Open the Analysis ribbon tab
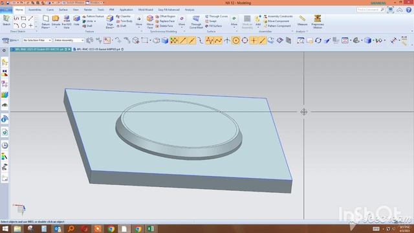Viewport: 414px width, 233px height. pos(190,10)
